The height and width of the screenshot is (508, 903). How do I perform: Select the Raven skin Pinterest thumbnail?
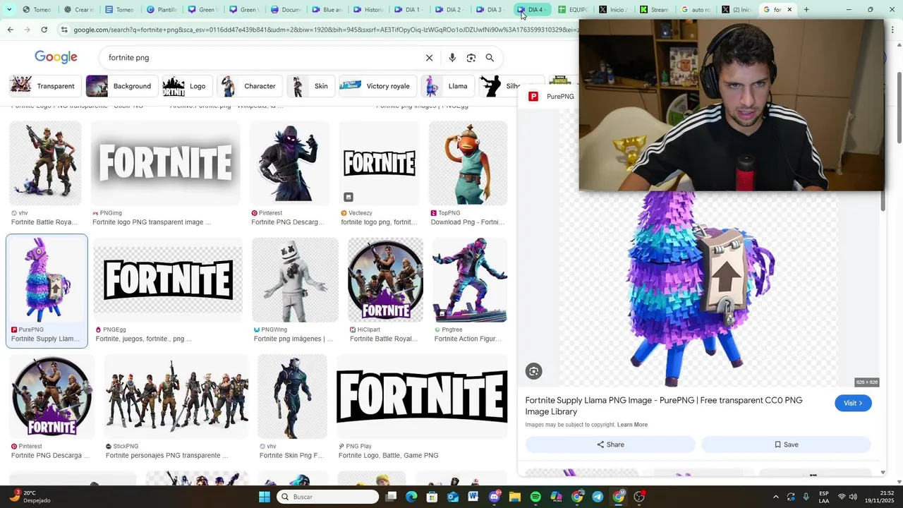click(289, 163)
